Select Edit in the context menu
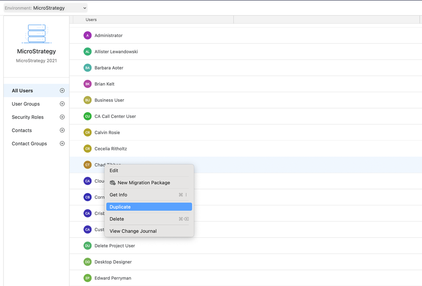Image resolution: width=422 pixels, height=286 pixels. tap(114, 171)
